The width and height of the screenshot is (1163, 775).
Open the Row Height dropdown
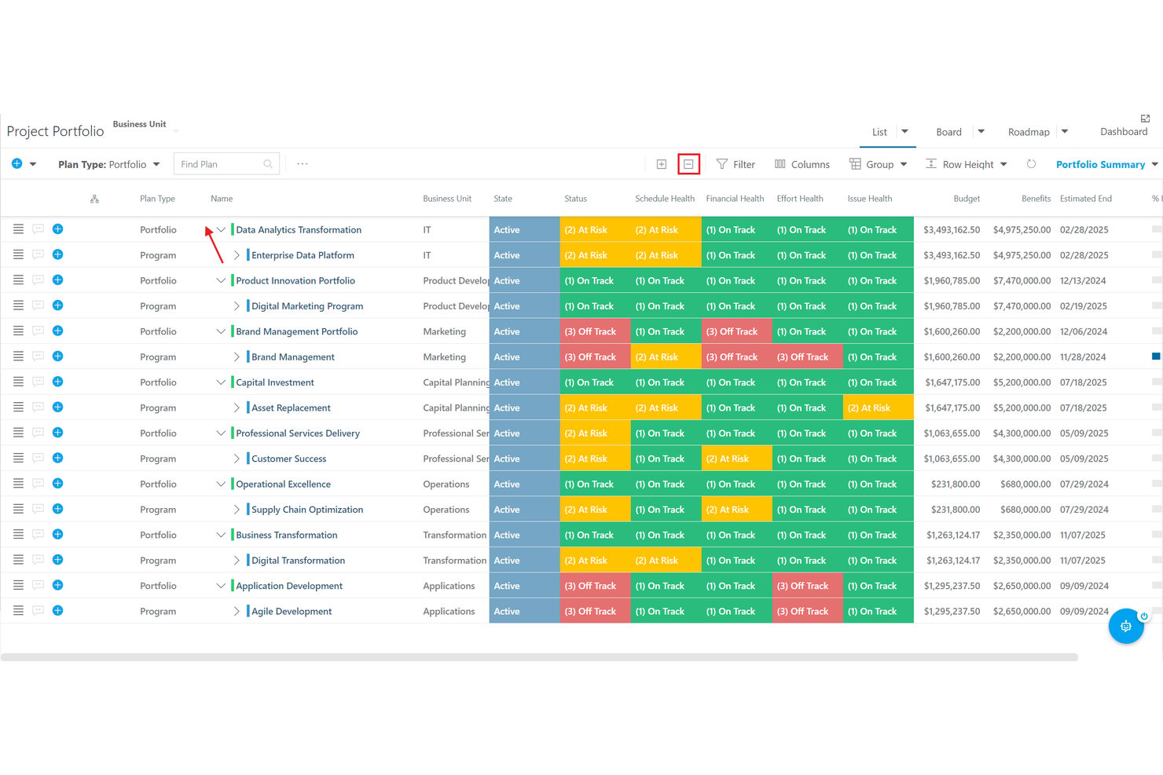click(967, 164)
